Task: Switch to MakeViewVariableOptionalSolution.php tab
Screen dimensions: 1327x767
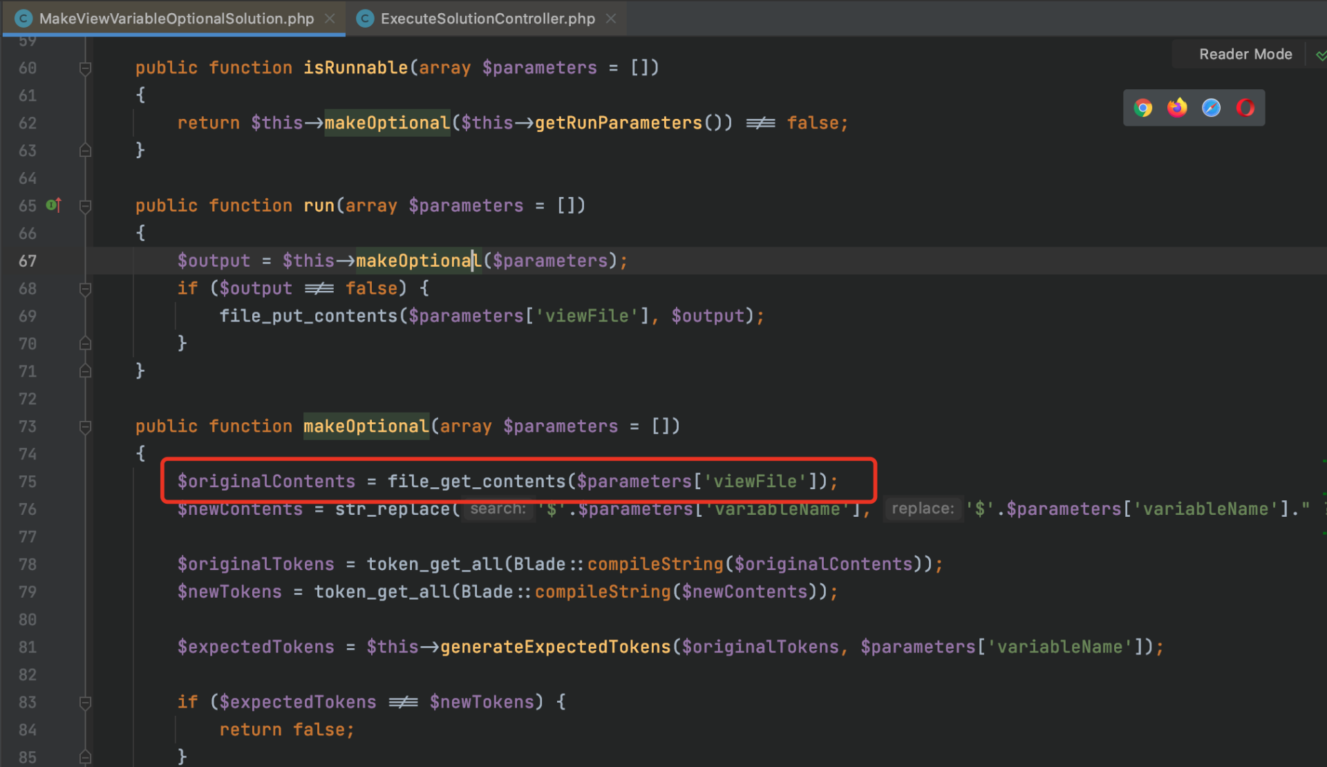Action: 176,19
